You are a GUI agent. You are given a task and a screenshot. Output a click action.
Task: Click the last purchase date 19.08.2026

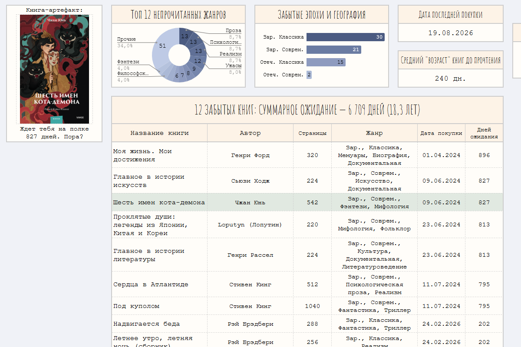[x=451, y=33]
